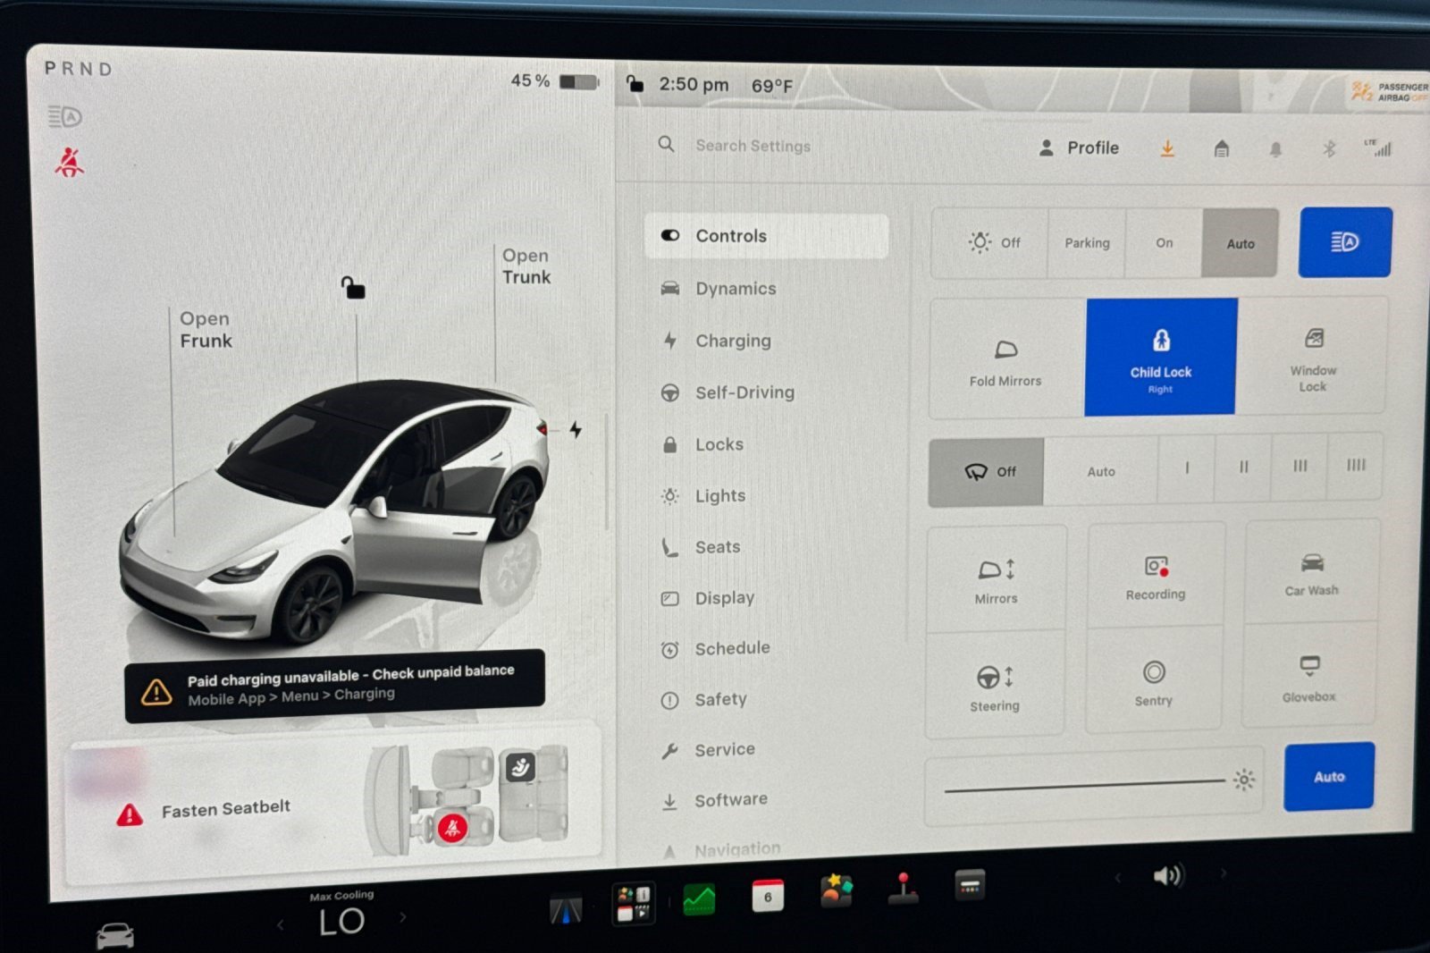Increase the temperature with the right chevron
The height and width of the screenshot is (953, 1430).
[403, 917]
